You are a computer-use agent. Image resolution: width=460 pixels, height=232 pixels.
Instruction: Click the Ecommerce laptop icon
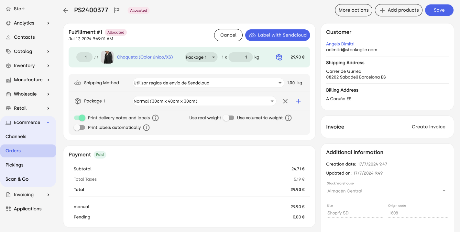pos(8,122)
